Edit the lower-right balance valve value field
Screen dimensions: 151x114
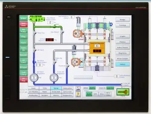pos(117,76)
